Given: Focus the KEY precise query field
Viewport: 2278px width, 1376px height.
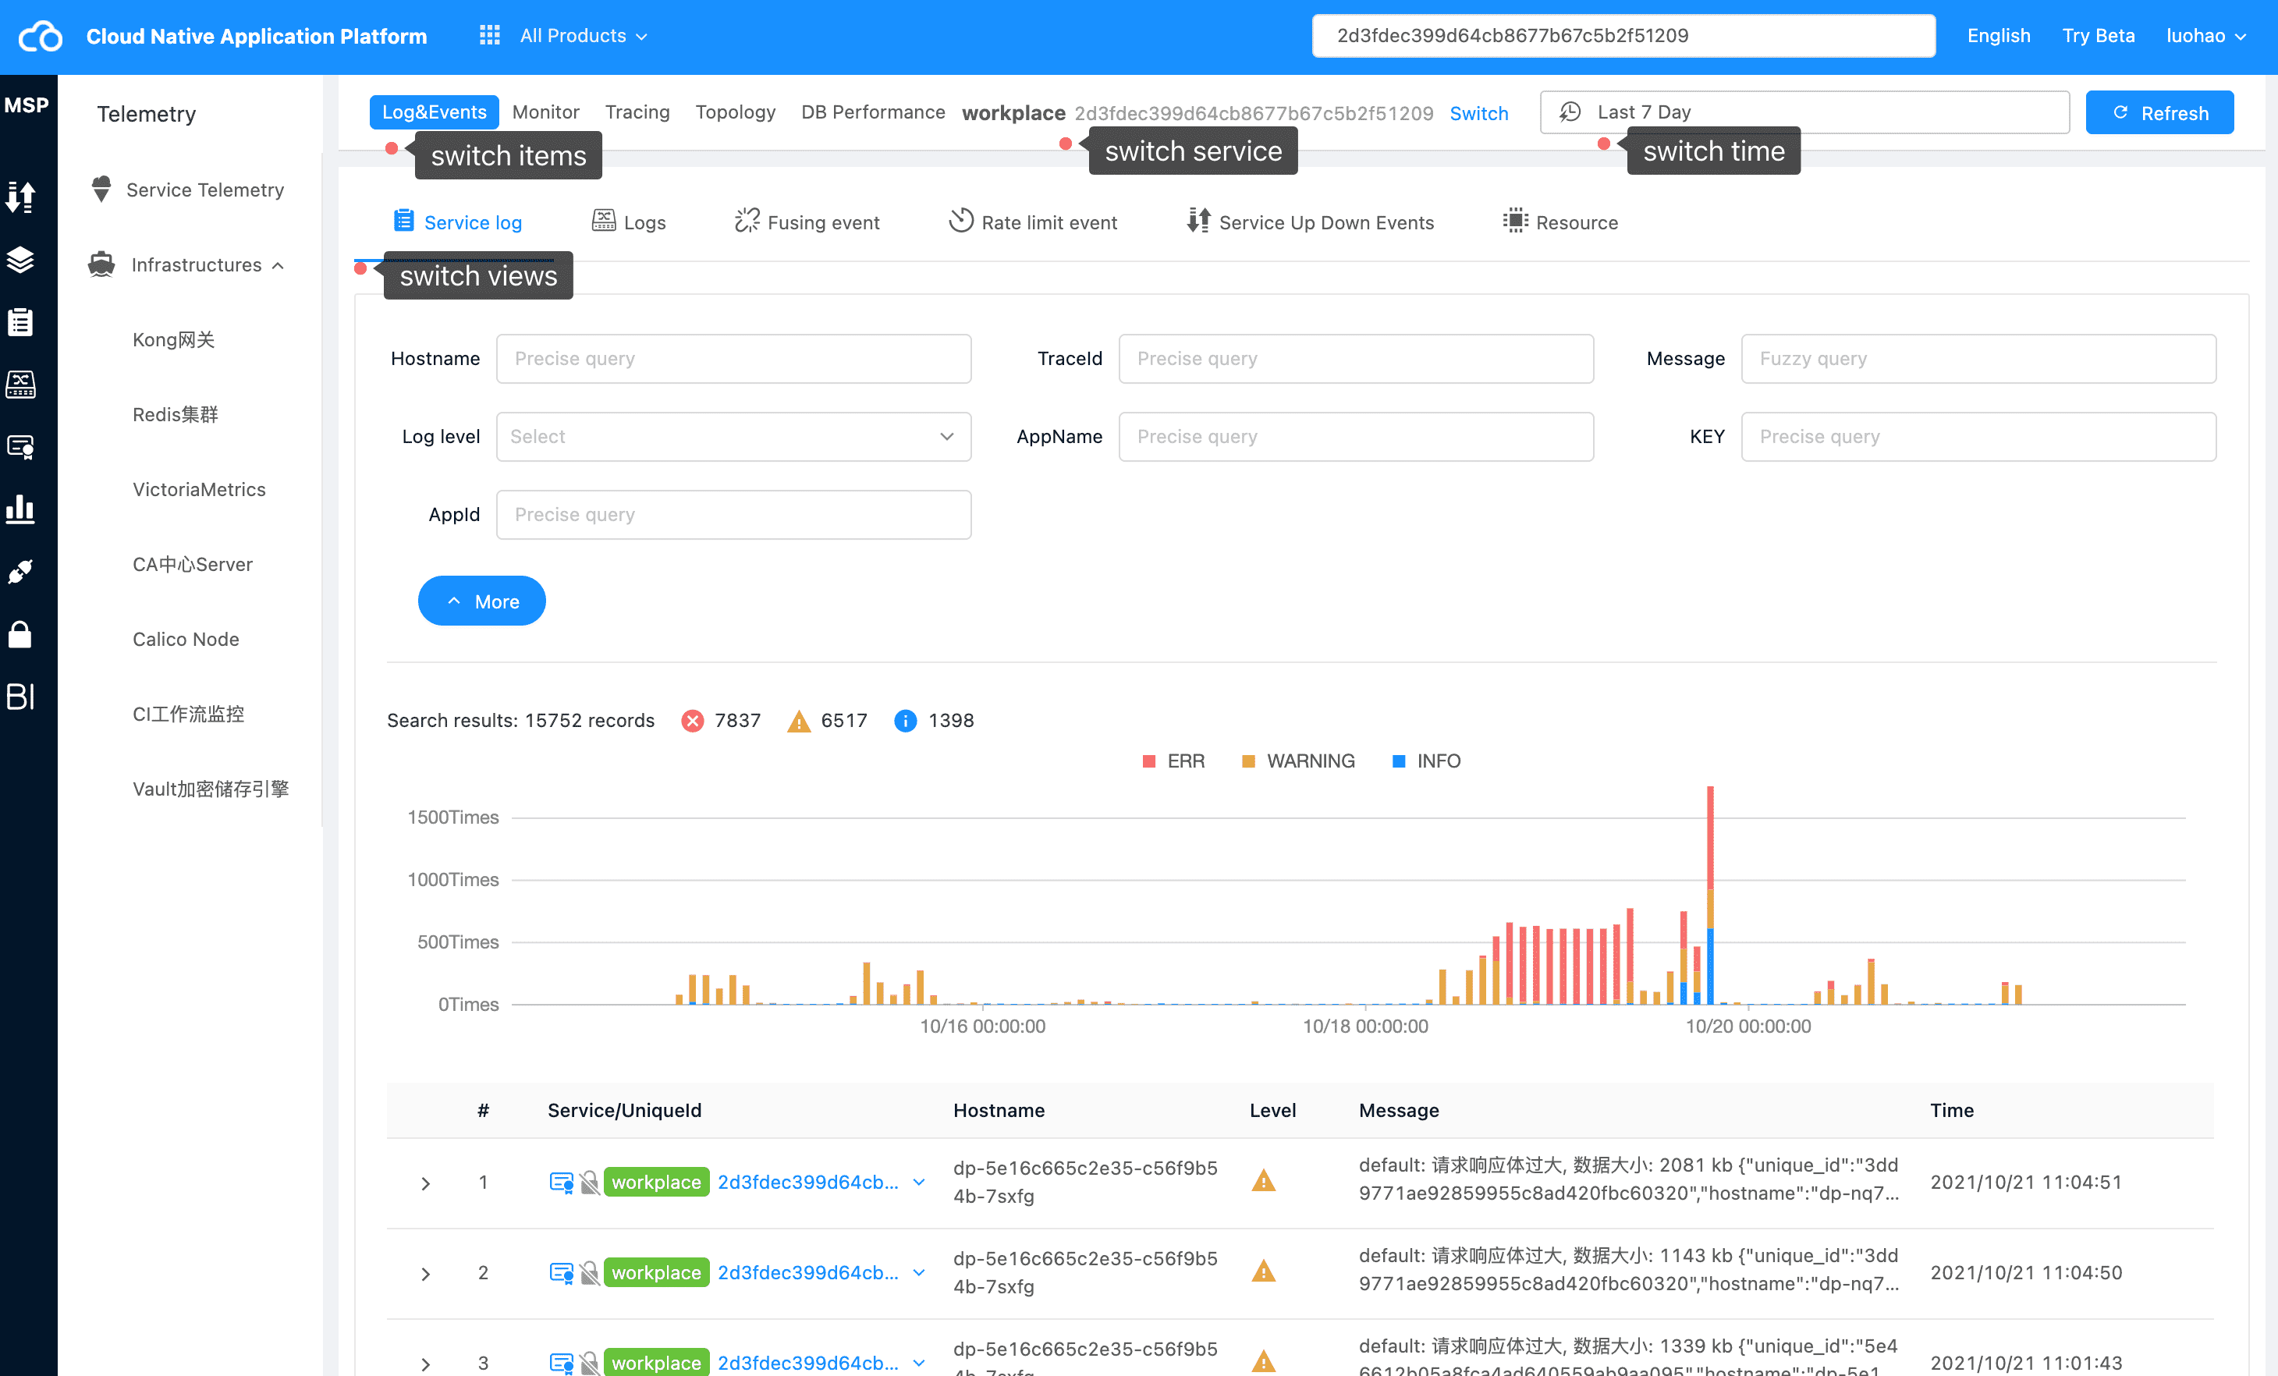Looking at the screenshot, I should [1978, 437].
